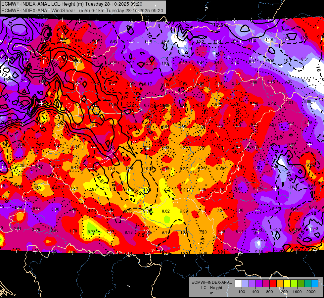Click the grid value '3.15'
Viewport: 324px width, 298px height.
point(271,82)
